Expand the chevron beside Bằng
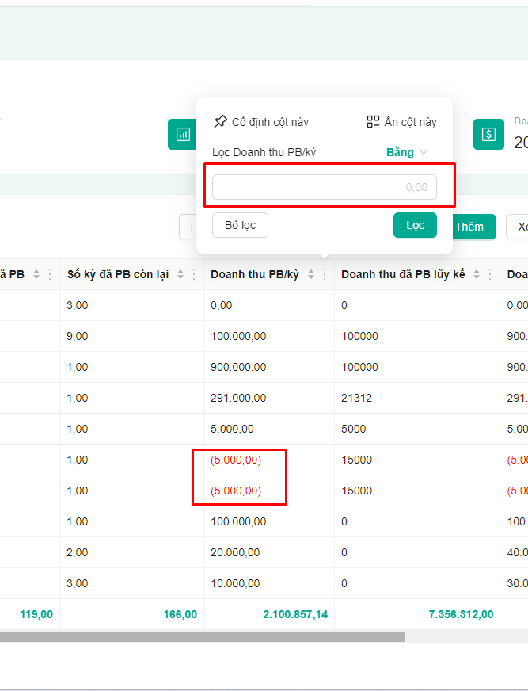Image resolution: width=528 pixels, height=691 pixels. pos(424,152)
